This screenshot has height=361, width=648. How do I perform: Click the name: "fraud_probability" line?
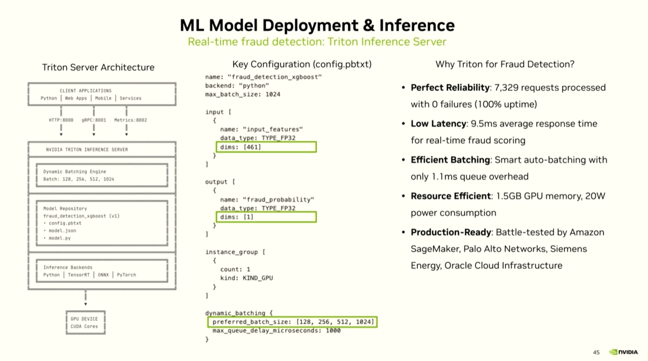point(267,200)
